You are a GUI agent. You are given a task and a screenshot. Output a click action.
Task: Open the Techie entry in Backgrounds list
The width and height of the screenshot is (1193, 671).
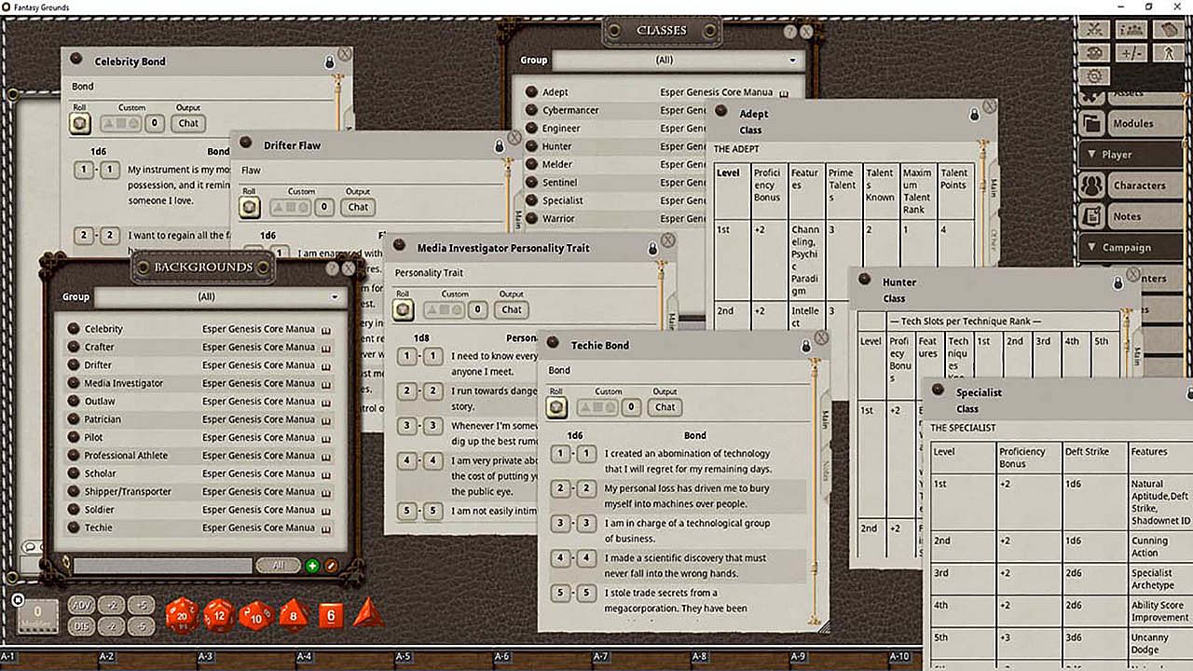tap(98, 527)
